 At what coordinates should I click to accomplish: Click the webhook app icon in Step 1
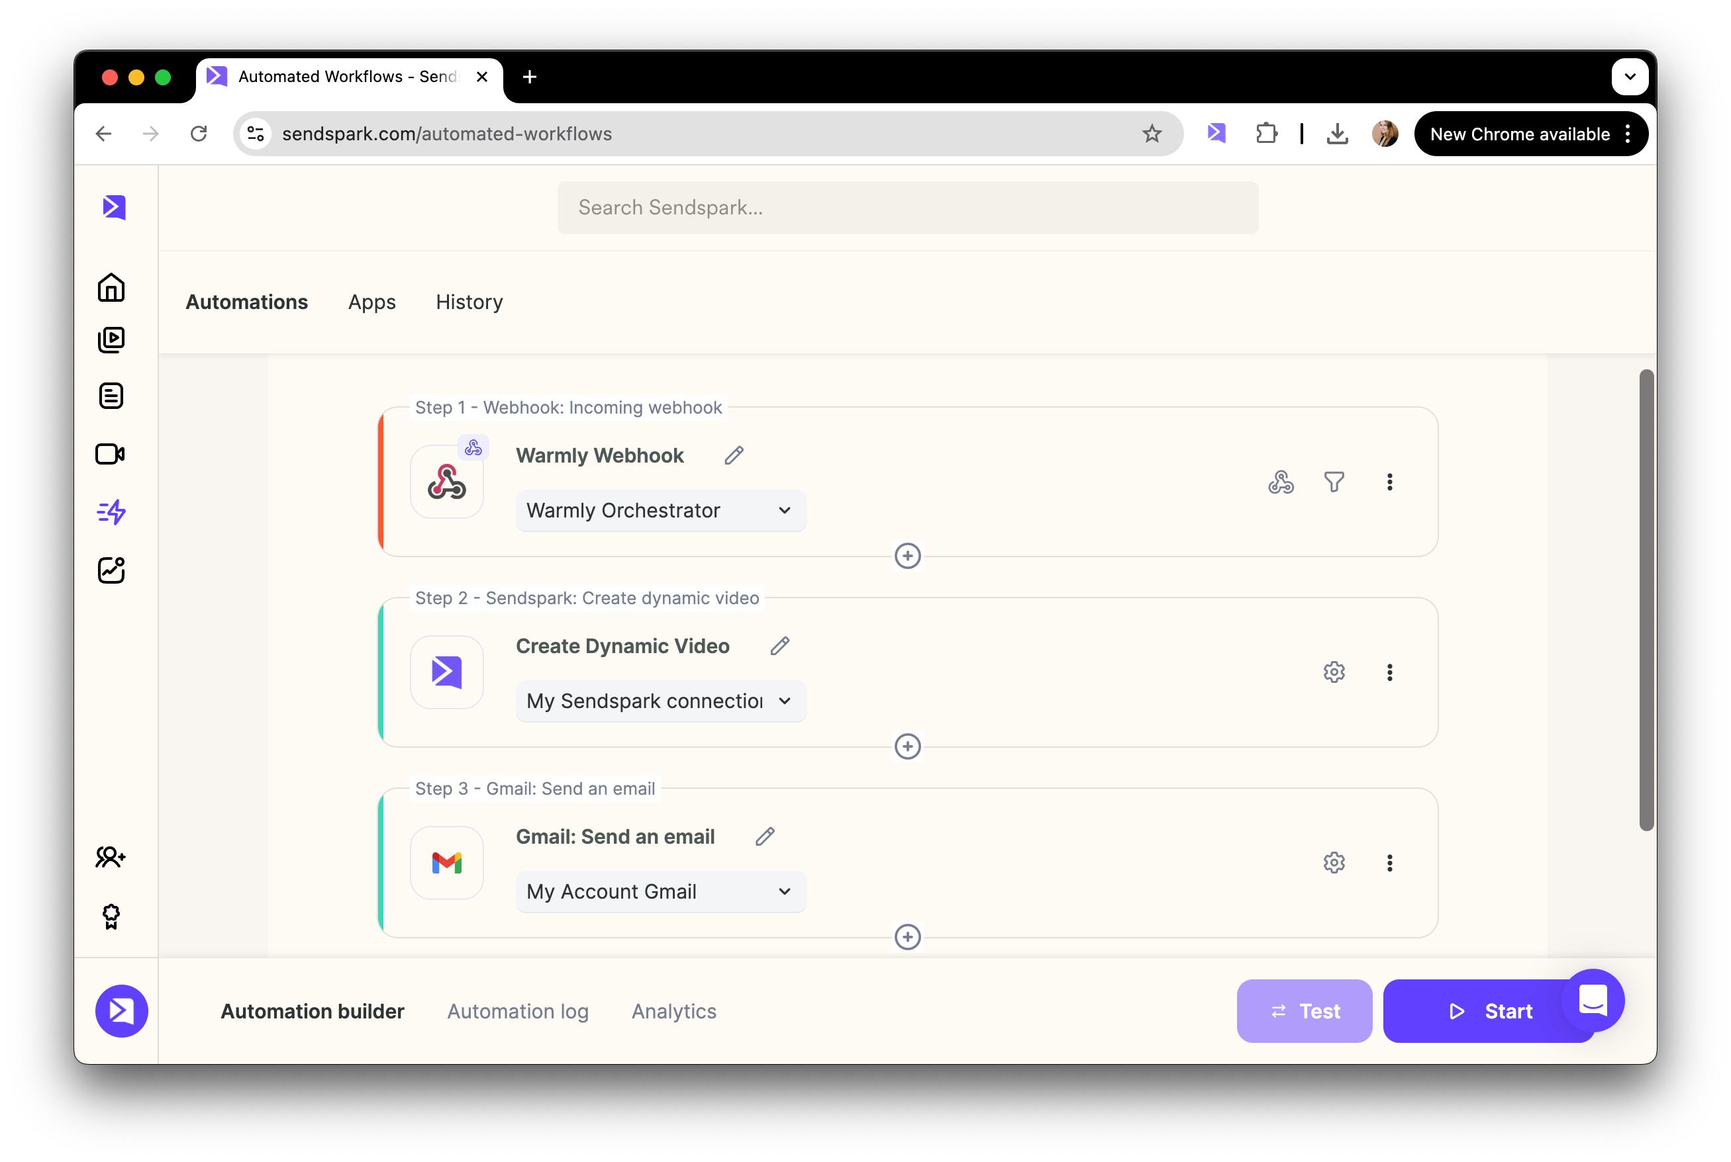click(447, 482)
